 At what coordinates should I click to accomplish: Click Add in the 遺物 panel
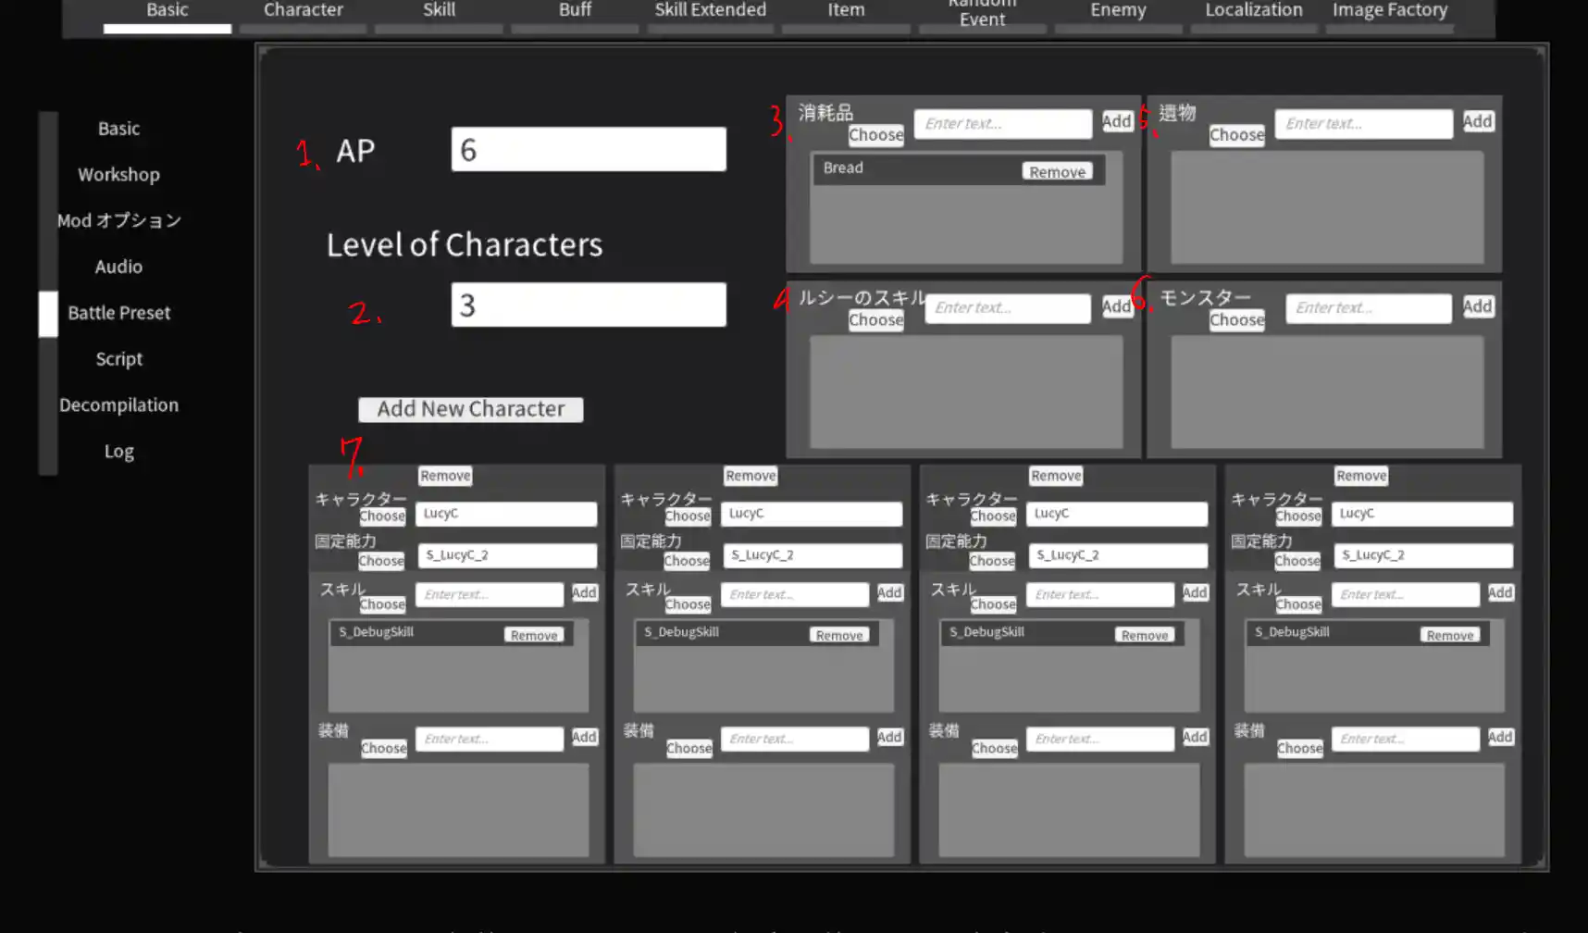pos(1477,121)
